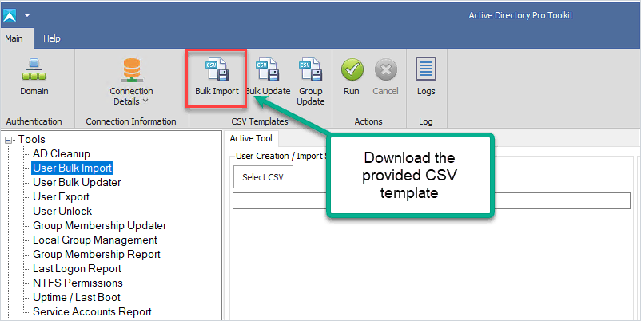Open the NTFS Permissions tool
The height and width of the screenshot is (321, 641).
click(x=78, y=283)
